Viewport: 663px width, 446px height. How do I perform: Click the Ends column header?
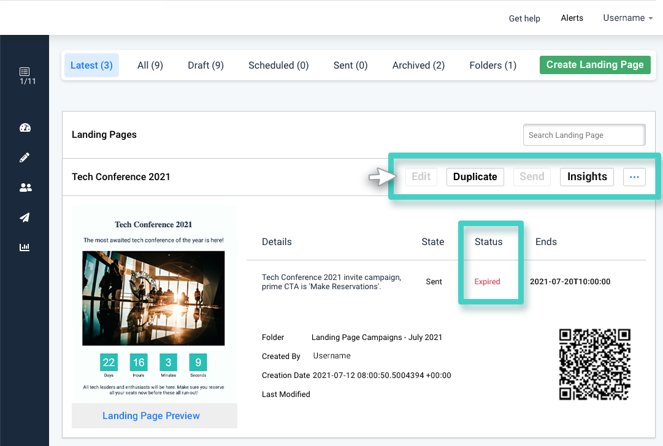(546, 241)
